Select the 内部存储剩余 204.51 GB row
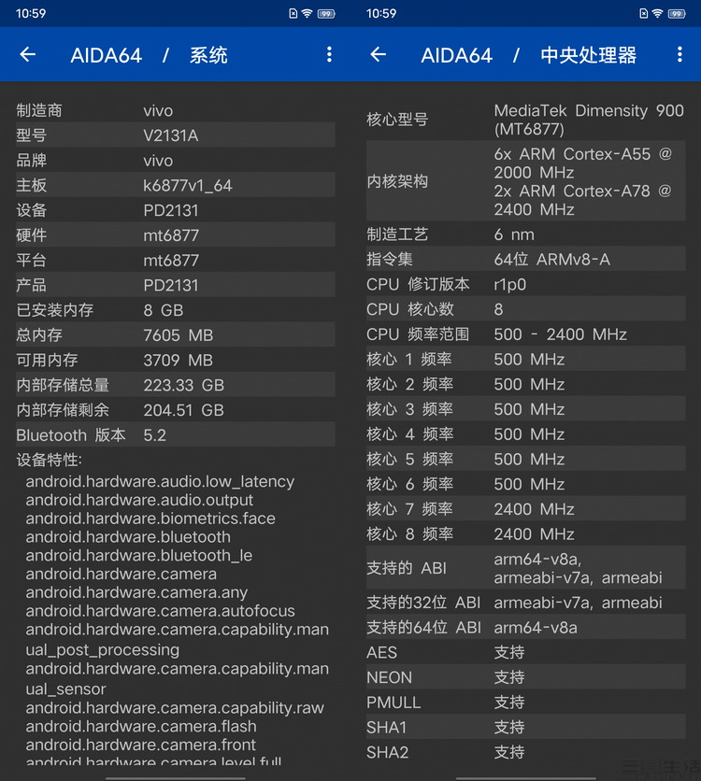The image size is (701, 781). point(176,409)
